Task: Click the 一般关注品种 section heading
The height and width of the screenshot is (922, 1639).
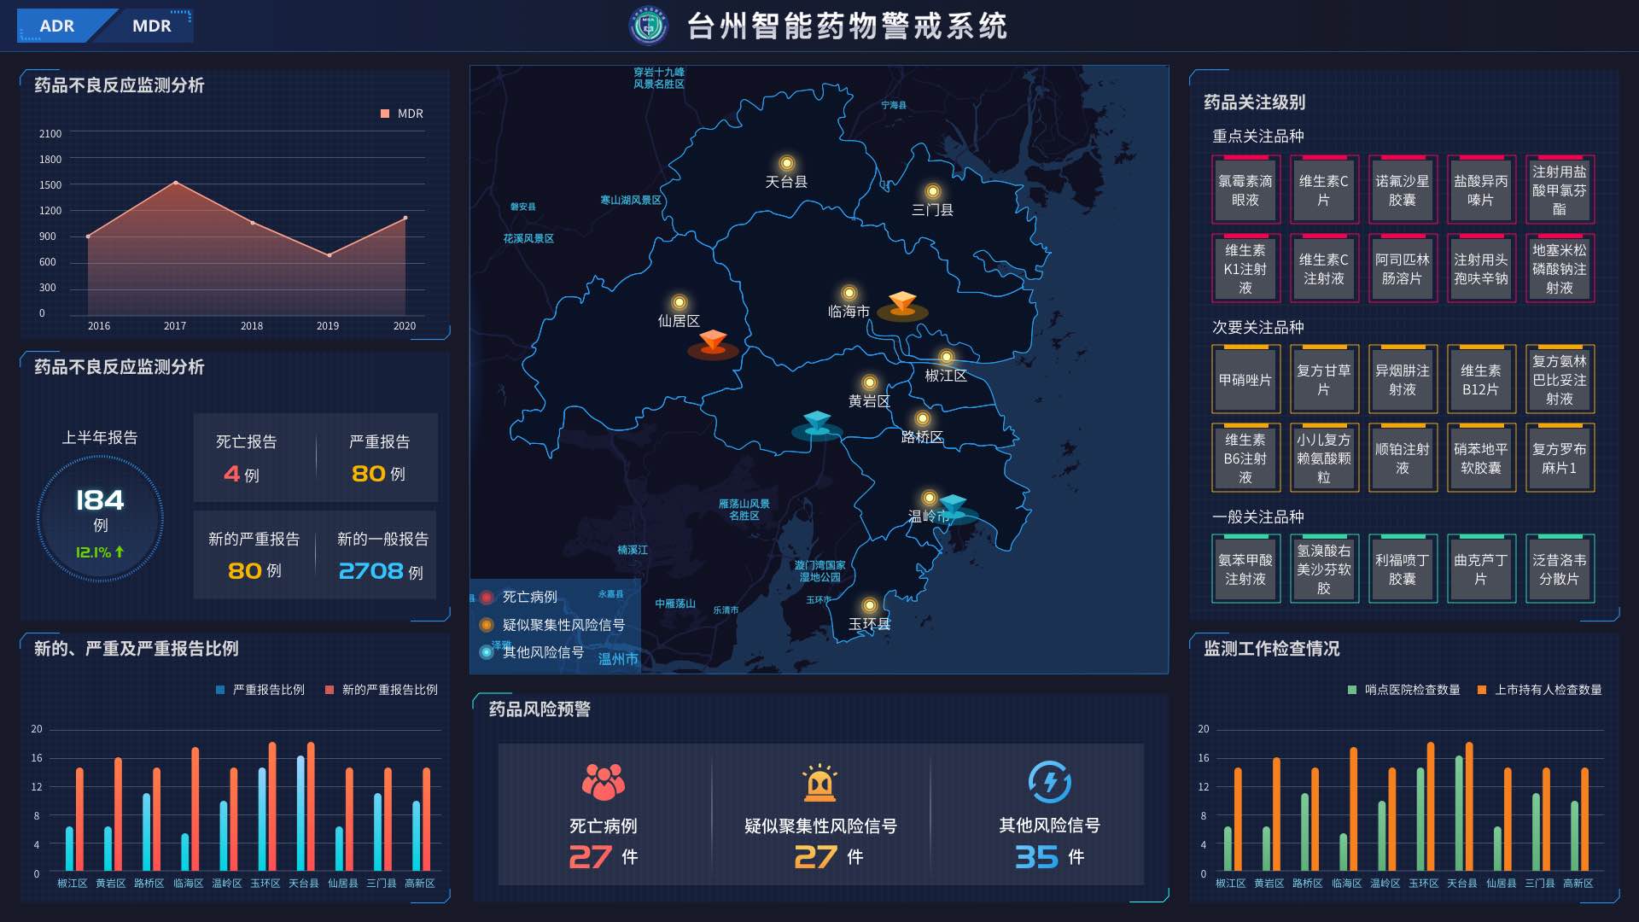Action: click(1257, 517)
